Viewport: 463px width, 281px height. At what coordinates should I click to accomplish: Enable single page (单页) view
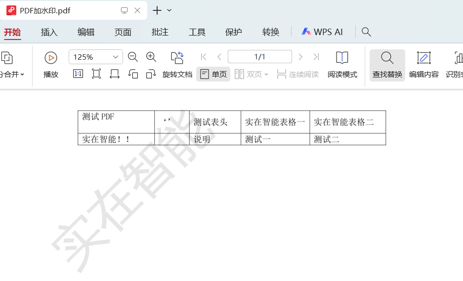tap(213, 74)
